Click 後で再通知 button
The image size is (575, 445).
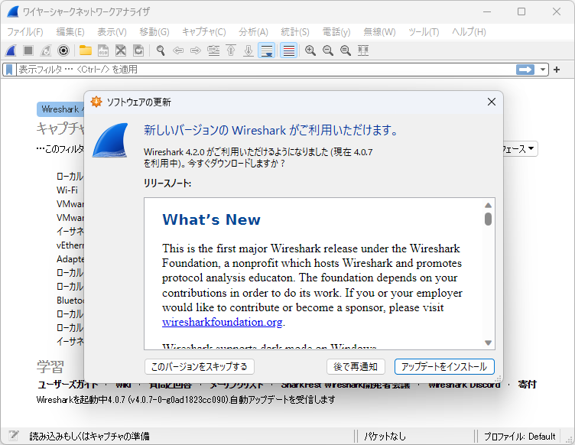point(356,366)
